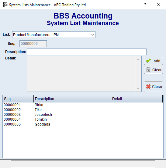Select the Birko entry

(39, 105)
